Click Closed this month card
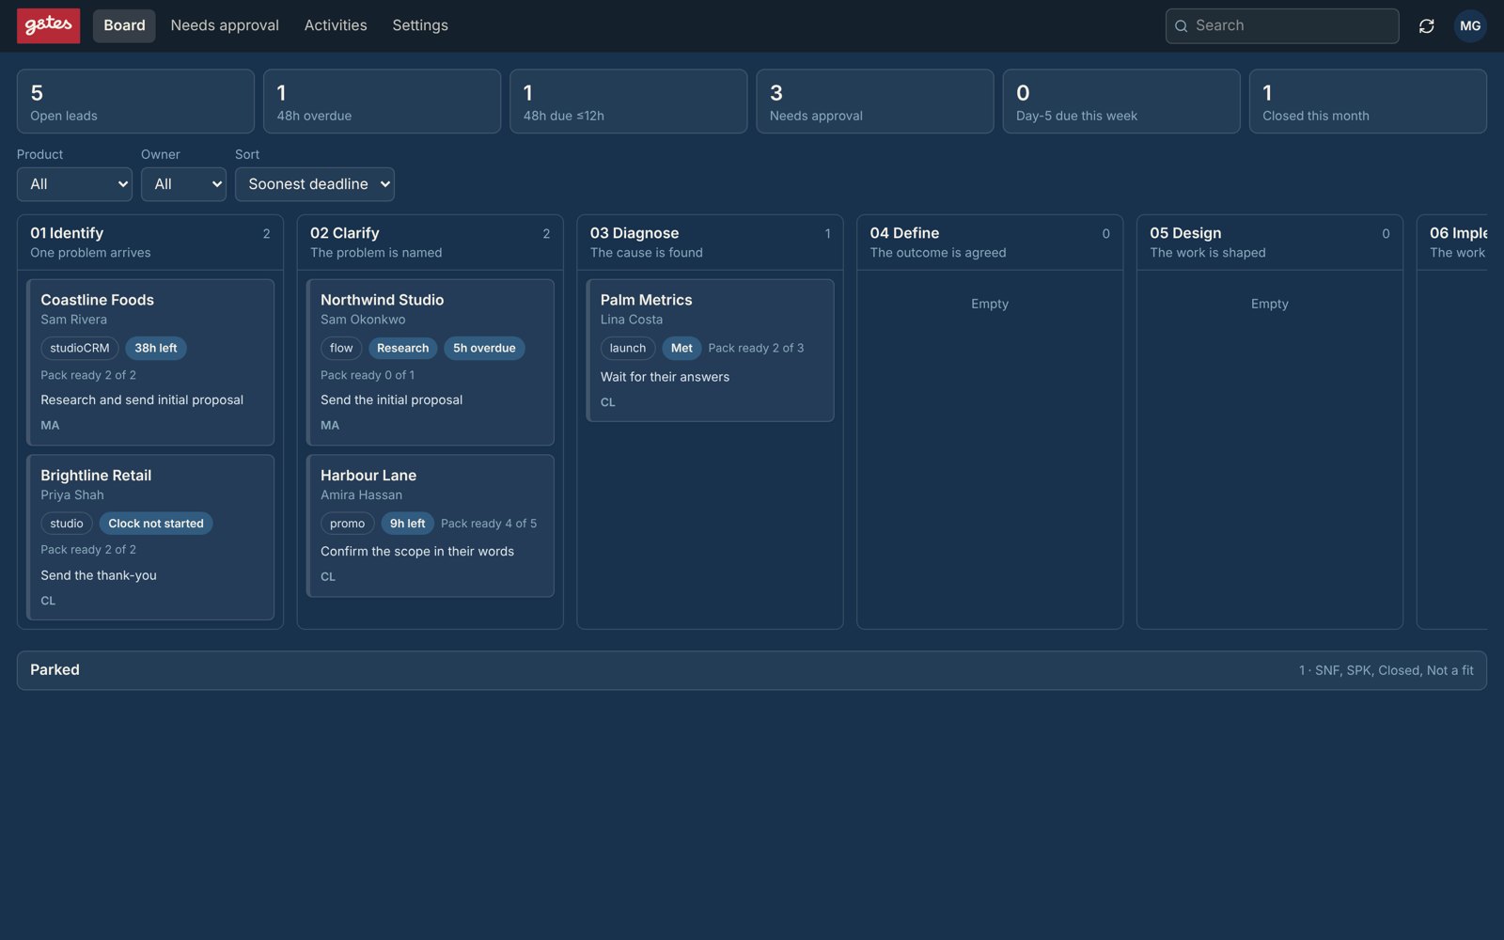Image resolution: width=1504 pixels, height=940 pixels. tap(1368, 102)
